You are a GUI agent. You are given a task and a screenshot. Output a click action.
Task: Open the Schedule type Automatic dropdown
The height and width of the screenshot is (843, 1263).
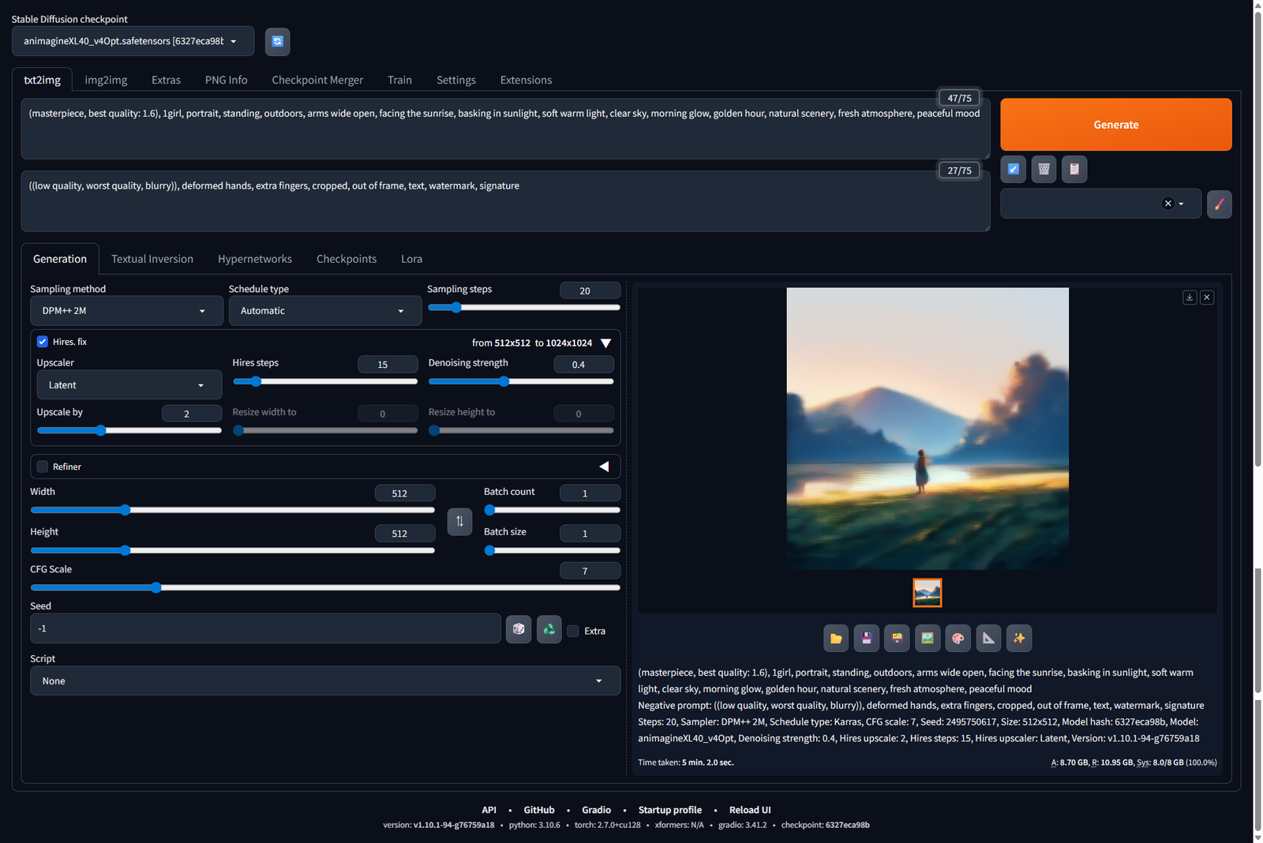coord(325,311)
